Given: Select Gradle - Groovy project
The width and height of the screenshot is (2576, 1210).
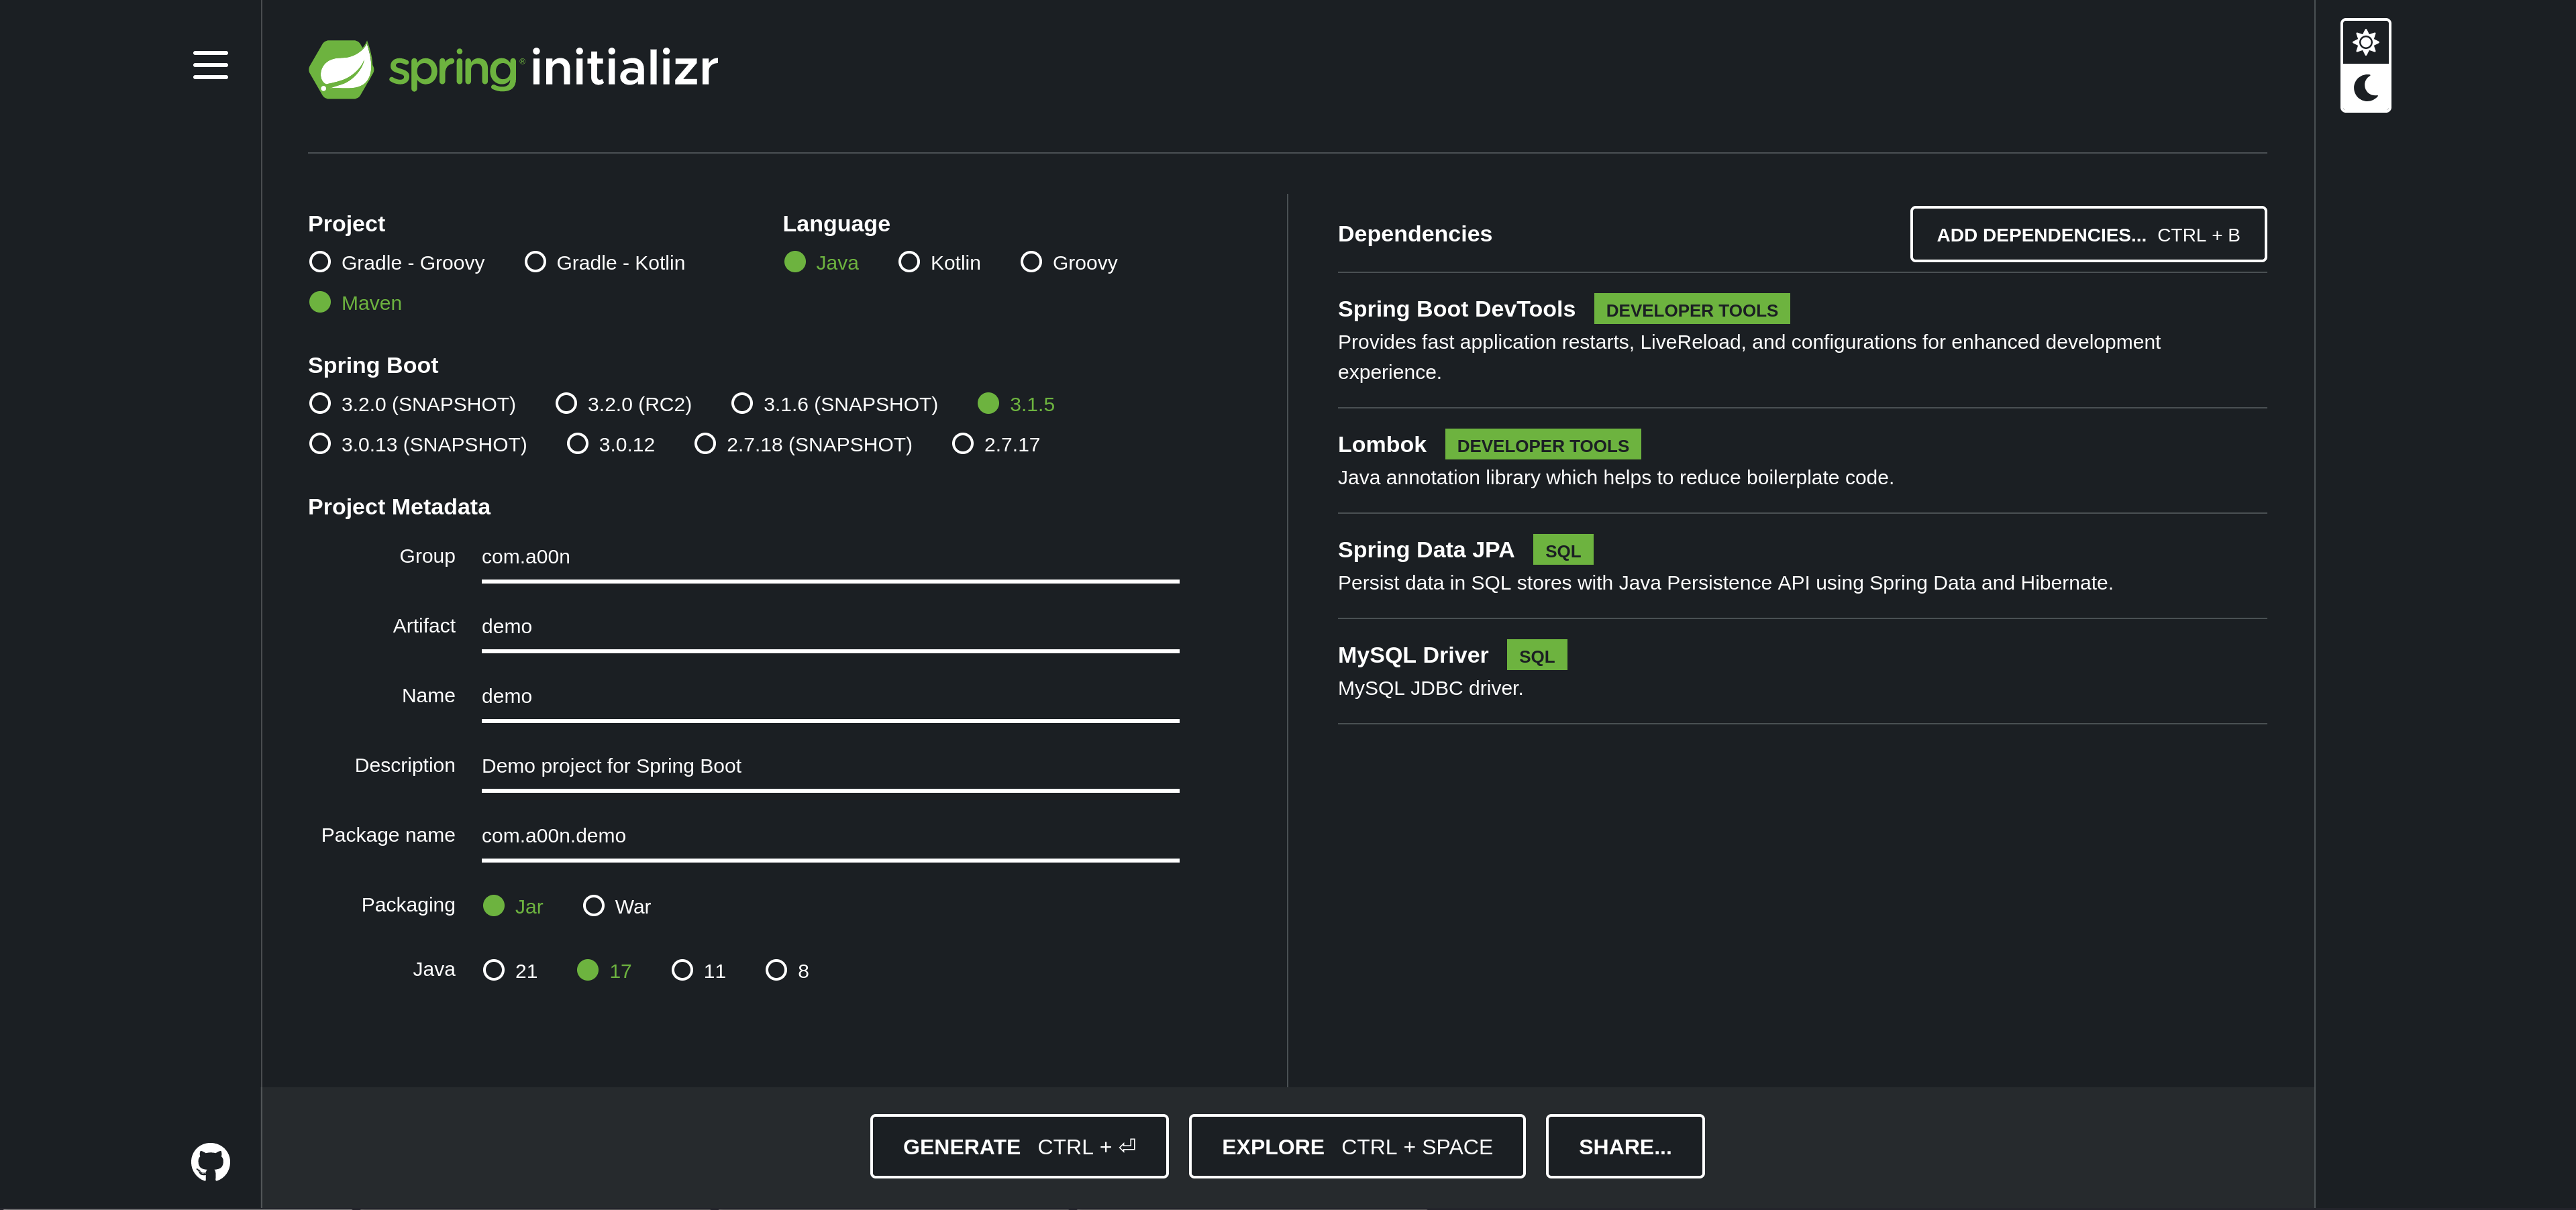Looking at the screenshot, I should pyautogui.click(x=397, y=262).
